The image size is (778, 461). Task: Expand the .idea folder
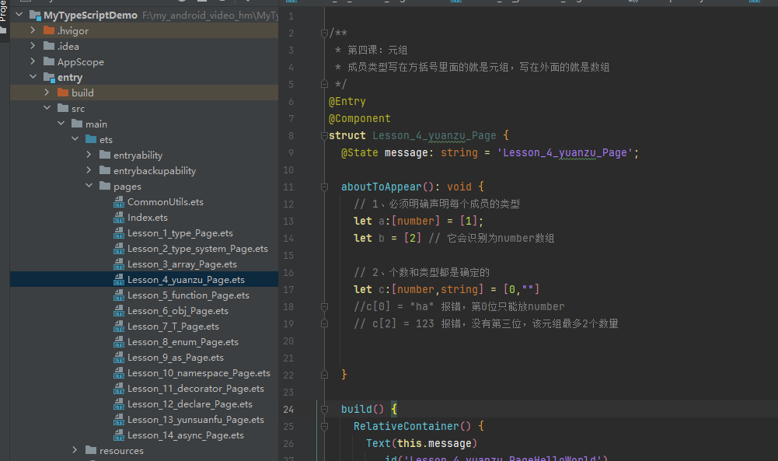(33, 46)
